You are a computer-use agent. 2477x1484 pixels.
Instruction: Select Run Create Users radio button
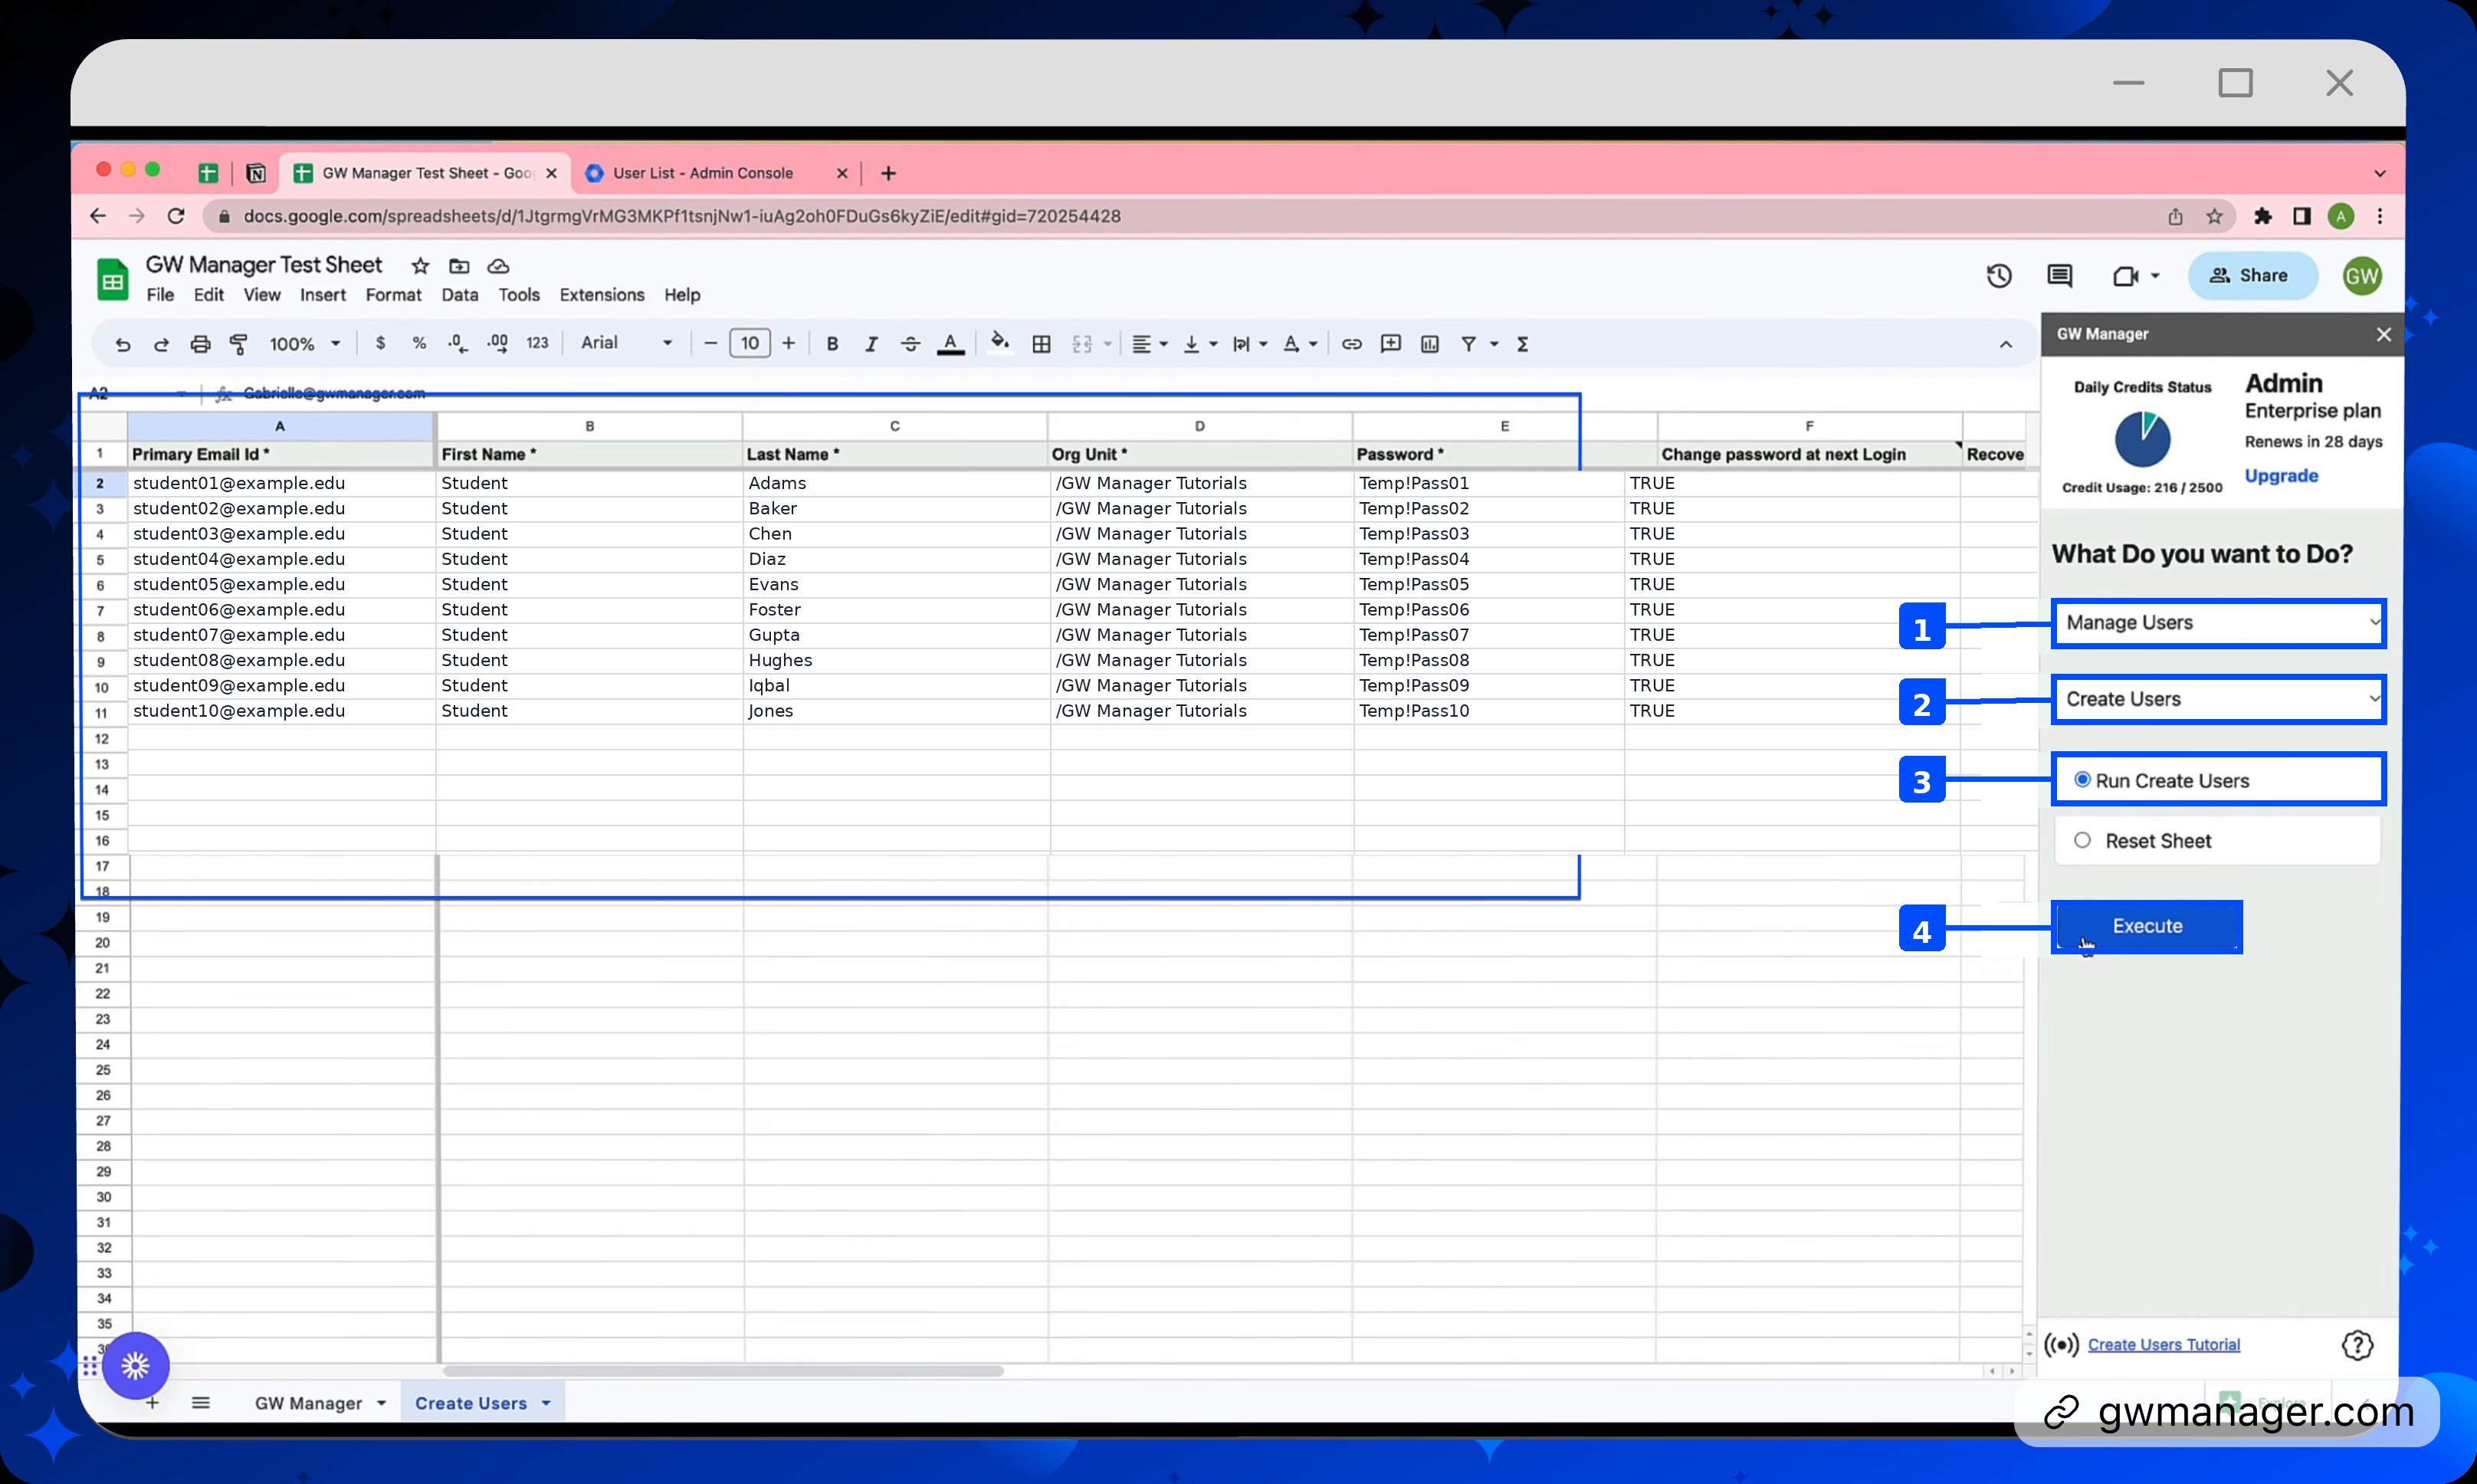[2082, 780]
